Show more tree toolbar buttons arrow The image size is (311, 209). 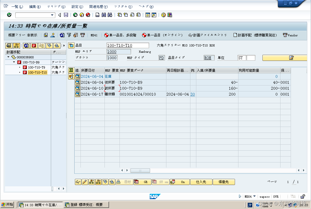tap(64, 46)
